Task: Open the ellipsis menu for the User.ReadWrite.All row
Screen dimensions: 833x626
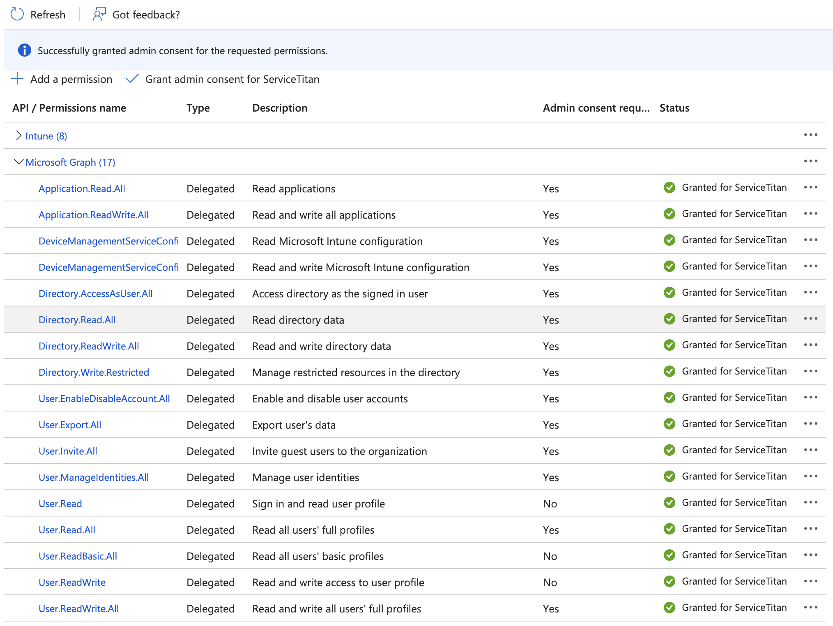Action: 810,608
